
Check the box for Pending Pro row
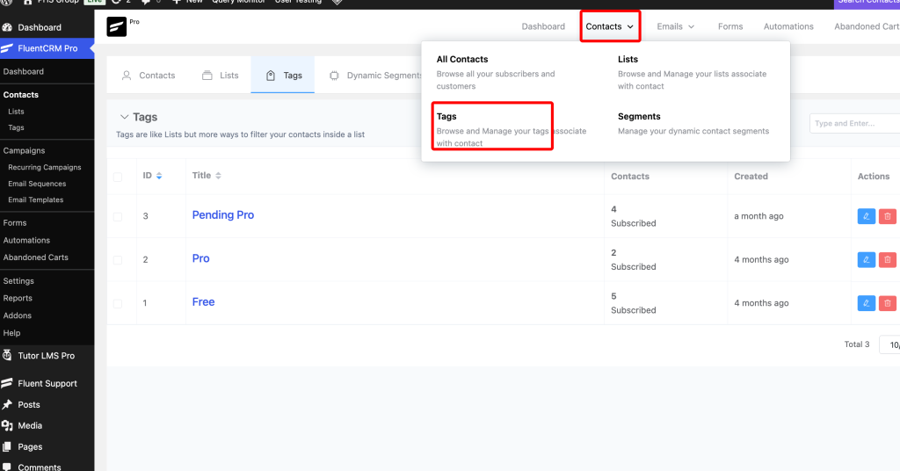pyautogui.click(x=118, y=216)
